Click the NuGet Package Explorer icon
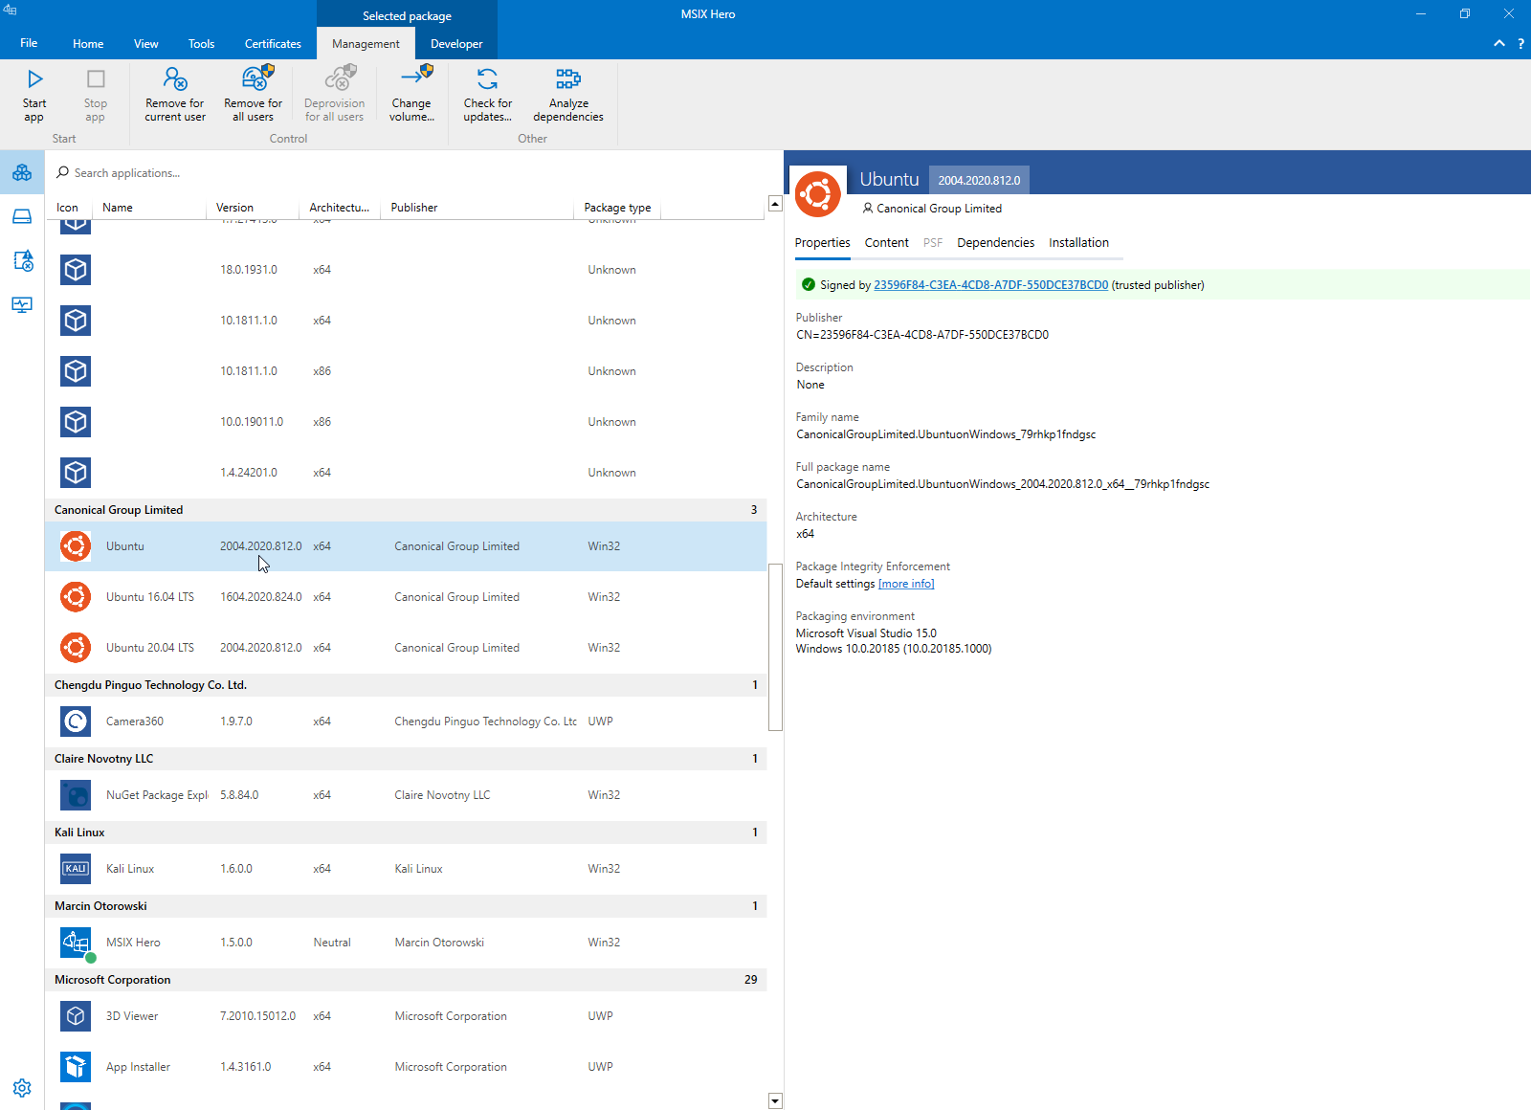1531x1110 pixels. (76, 795)
